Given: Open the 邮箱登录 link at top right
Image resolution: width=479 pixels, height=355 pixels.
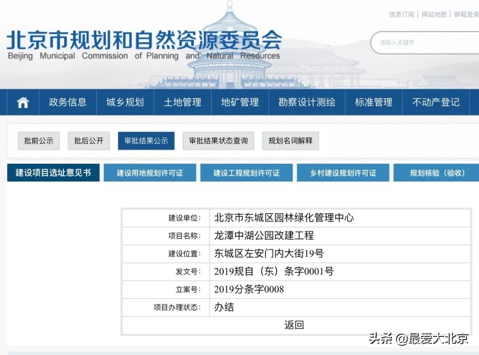Looking at the screenshot, I should [x=466, y=14].
